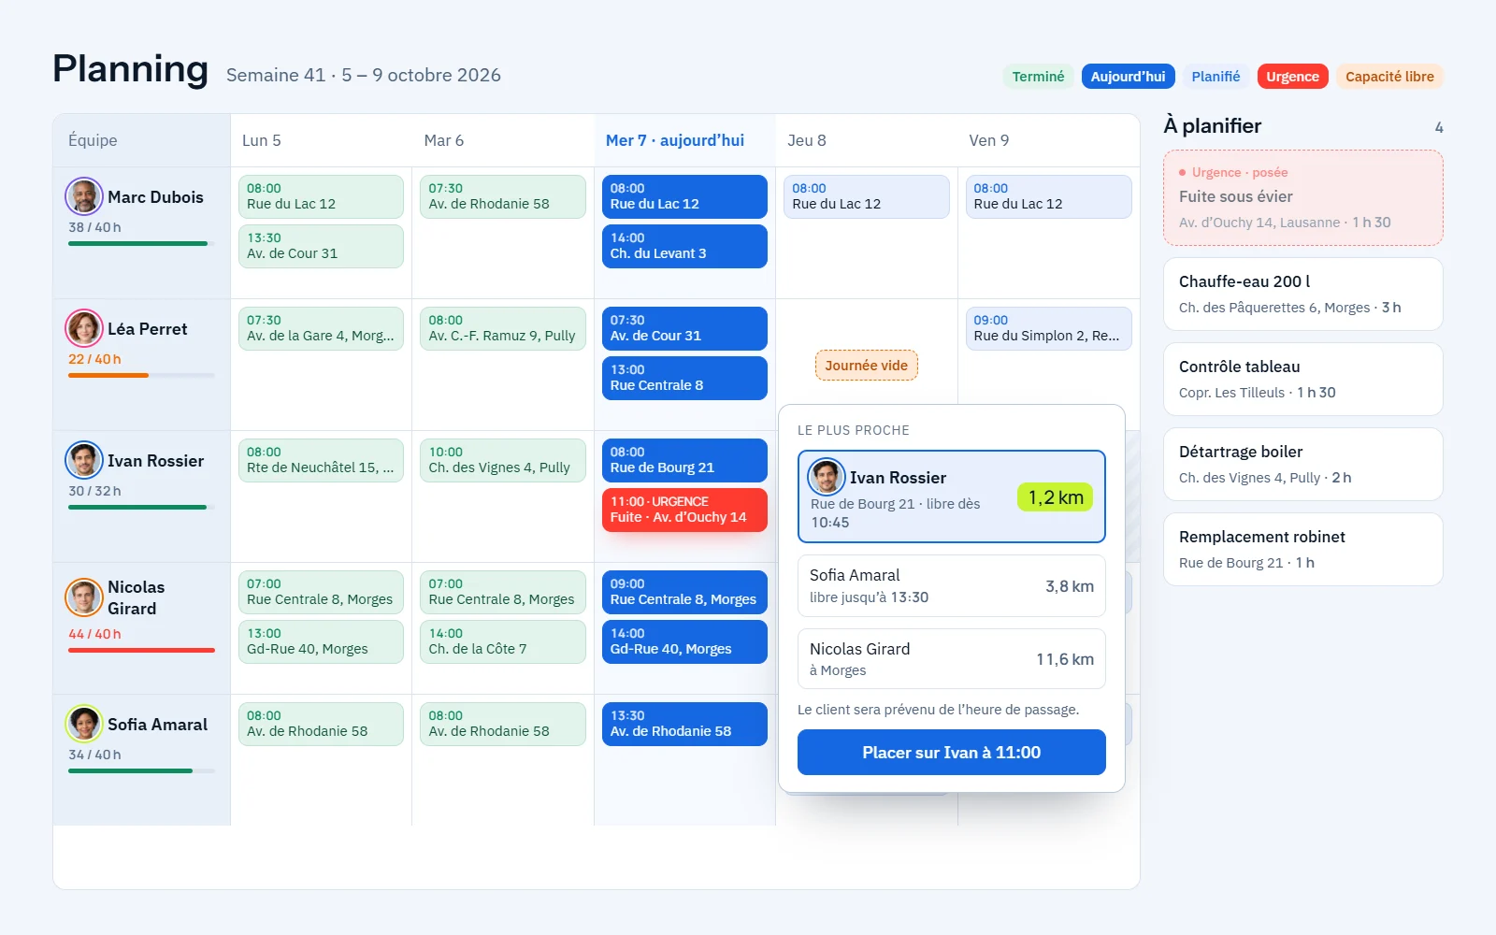
Task: Click Ivan Rossier's avatar in the popup
Action: pos(827,477)
